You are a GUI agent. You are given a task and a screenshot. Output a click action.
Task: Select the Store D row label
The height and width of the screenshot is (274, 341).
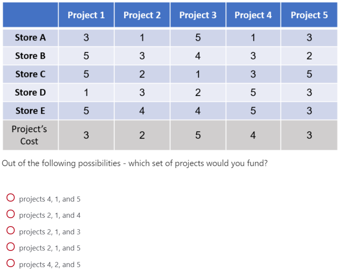[x=30, y=92]
